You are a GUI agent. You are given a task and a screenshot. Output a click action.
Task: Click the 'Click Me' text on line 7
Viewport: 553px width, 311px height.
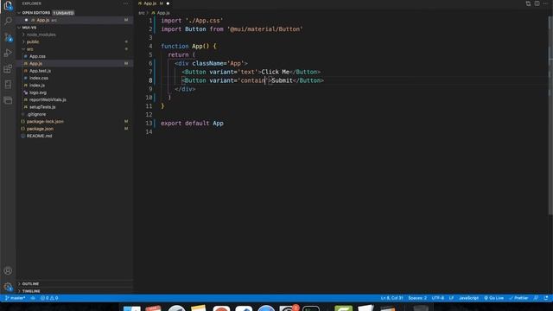tap(275, 72)
